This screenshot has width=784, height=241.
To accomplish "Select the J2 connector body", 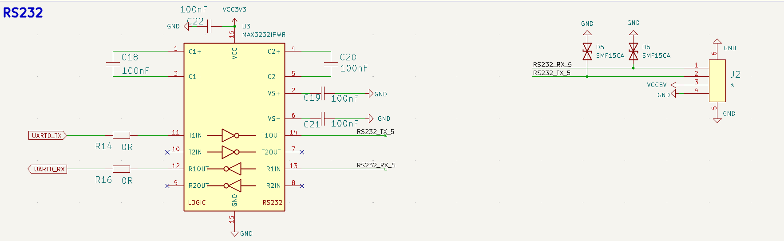I will coord(717,80).
